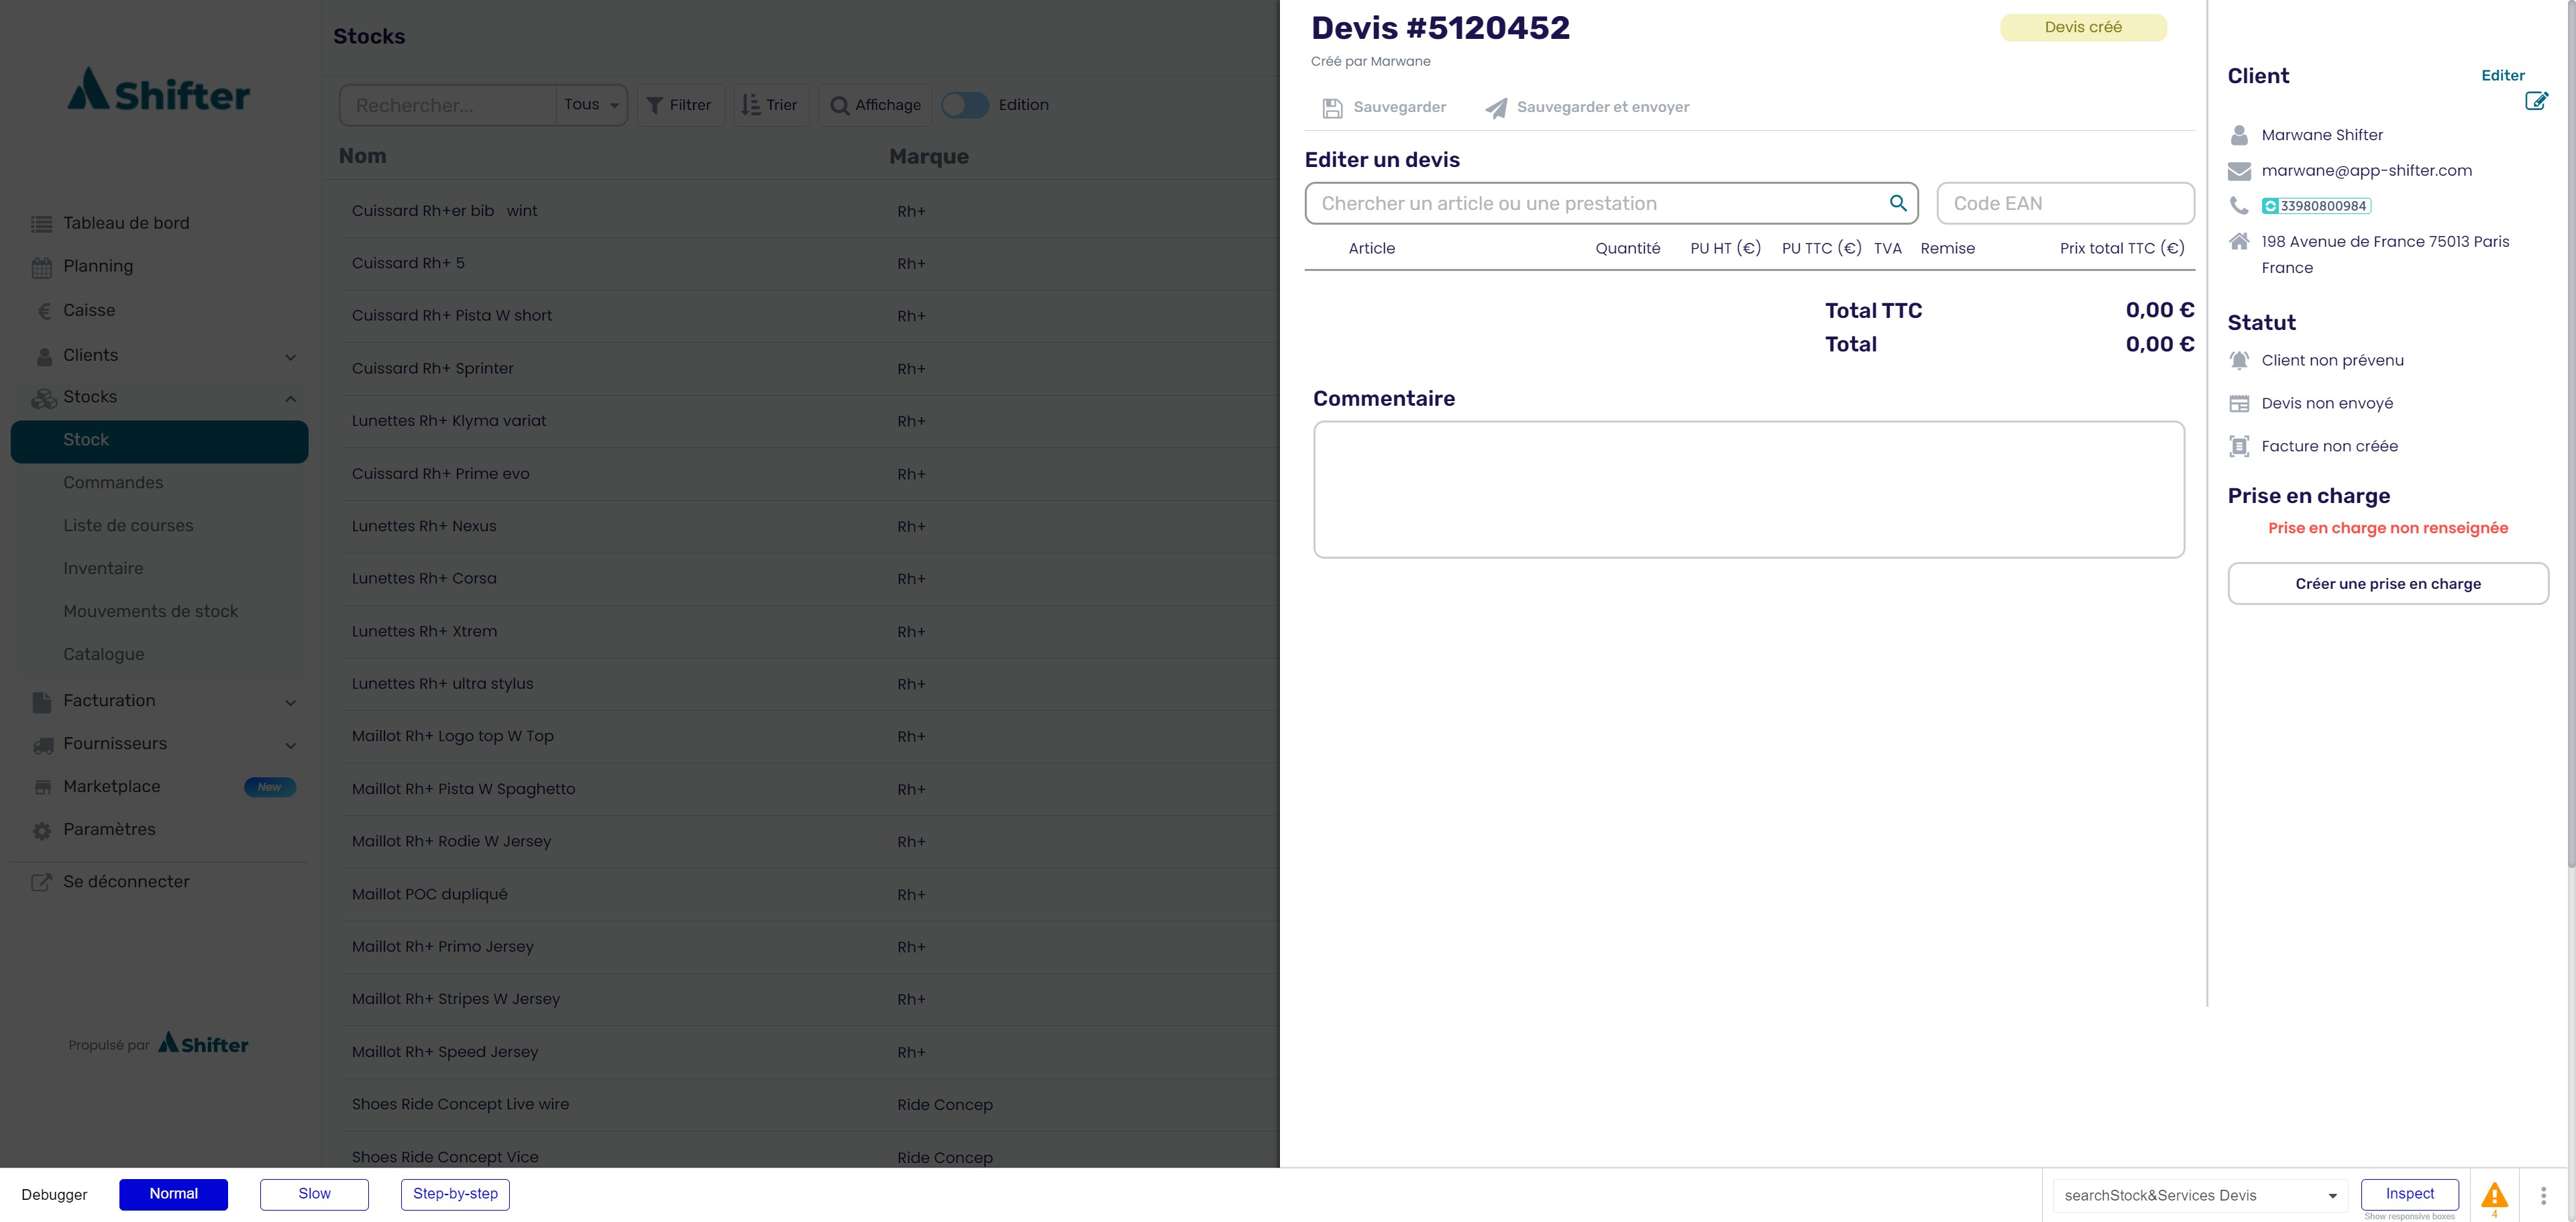Toggle the Edition switch
Viewport: 2576px width, 1222px height.
[x=964, y=105]
